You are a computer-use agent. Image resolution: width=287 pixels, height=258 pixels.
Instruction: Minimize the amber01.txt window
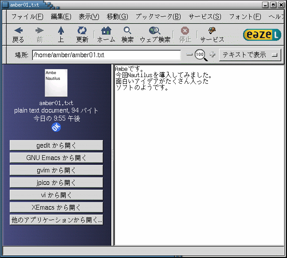pos(265,5)
